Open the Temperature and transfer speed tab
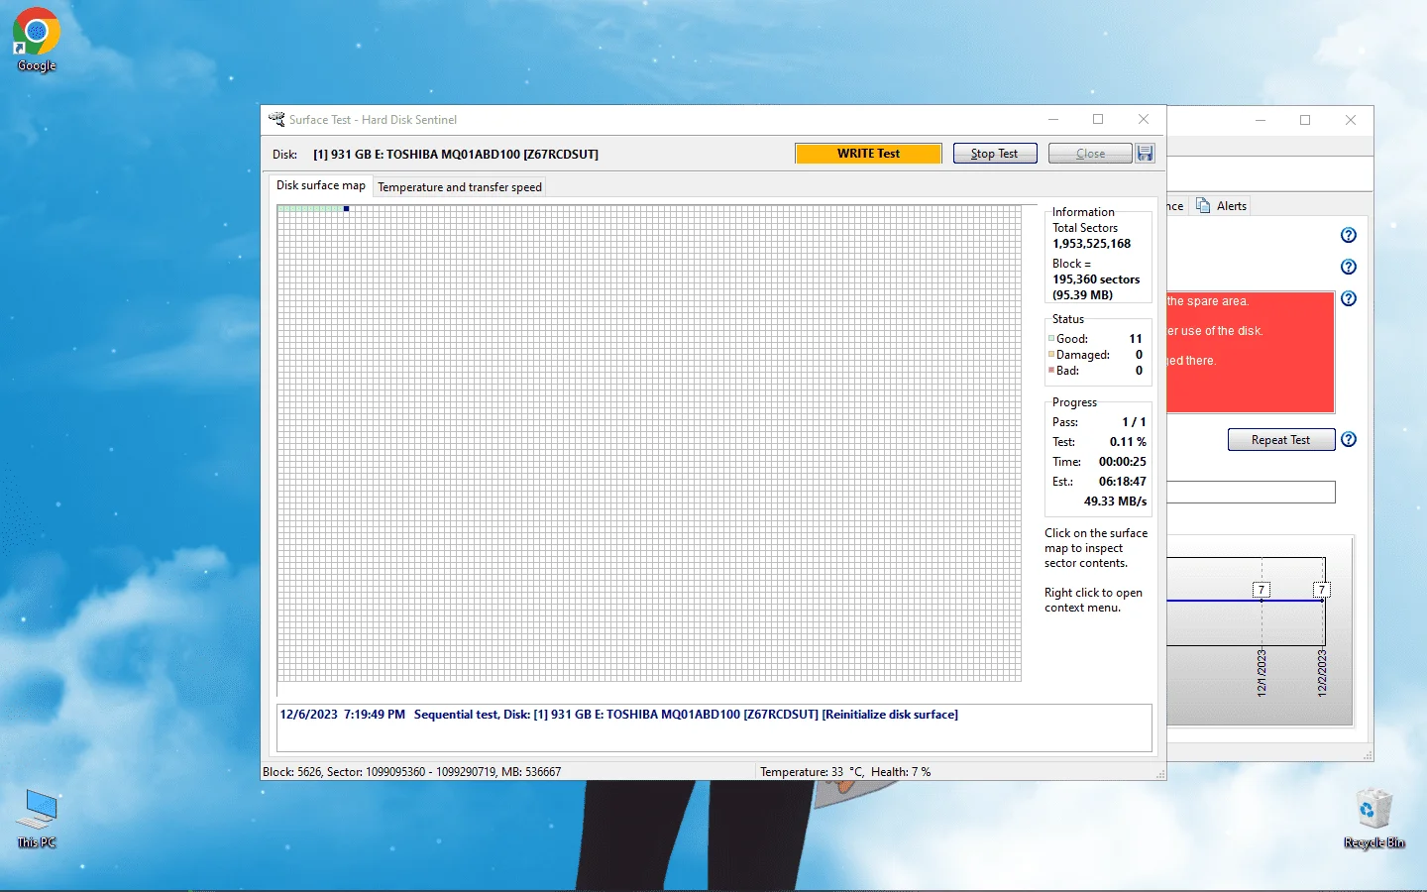 coord(460,186)
